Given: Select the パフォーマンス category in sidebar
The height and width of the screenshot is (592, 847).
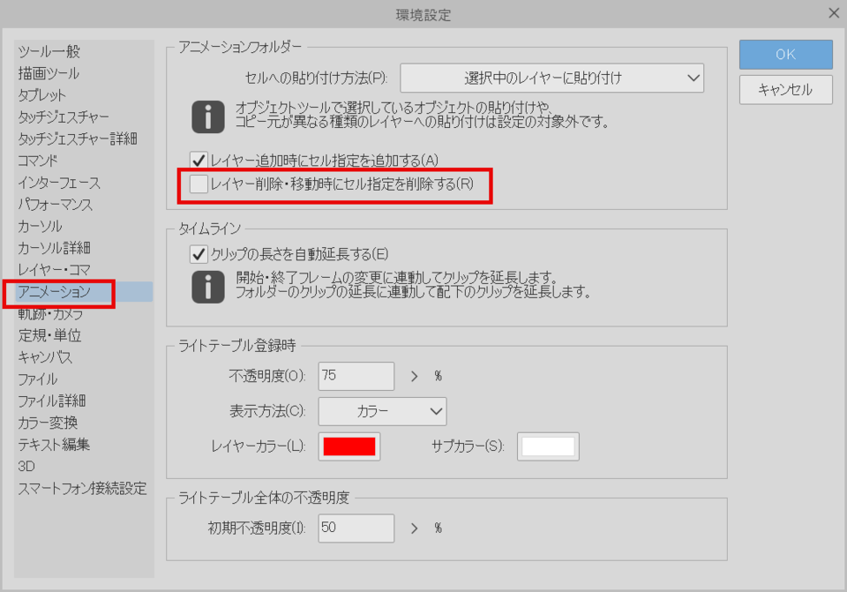Looking at the screenshot, I should coord(49,205).
